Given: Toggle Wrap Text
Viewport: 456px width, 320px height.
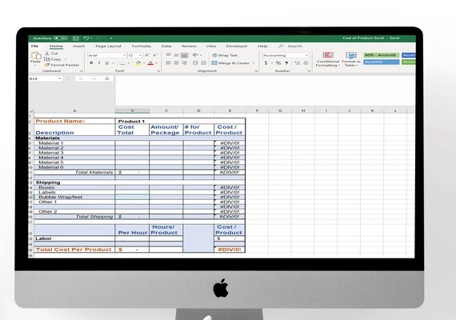Looking at the screenshot, I should coord(225,55).
